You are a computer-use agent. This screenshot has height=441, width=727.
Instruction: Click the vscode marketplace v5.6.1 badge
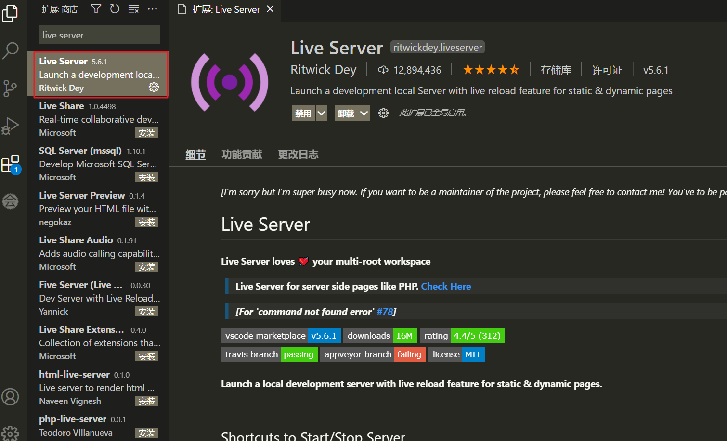click(x=281, y=336)
